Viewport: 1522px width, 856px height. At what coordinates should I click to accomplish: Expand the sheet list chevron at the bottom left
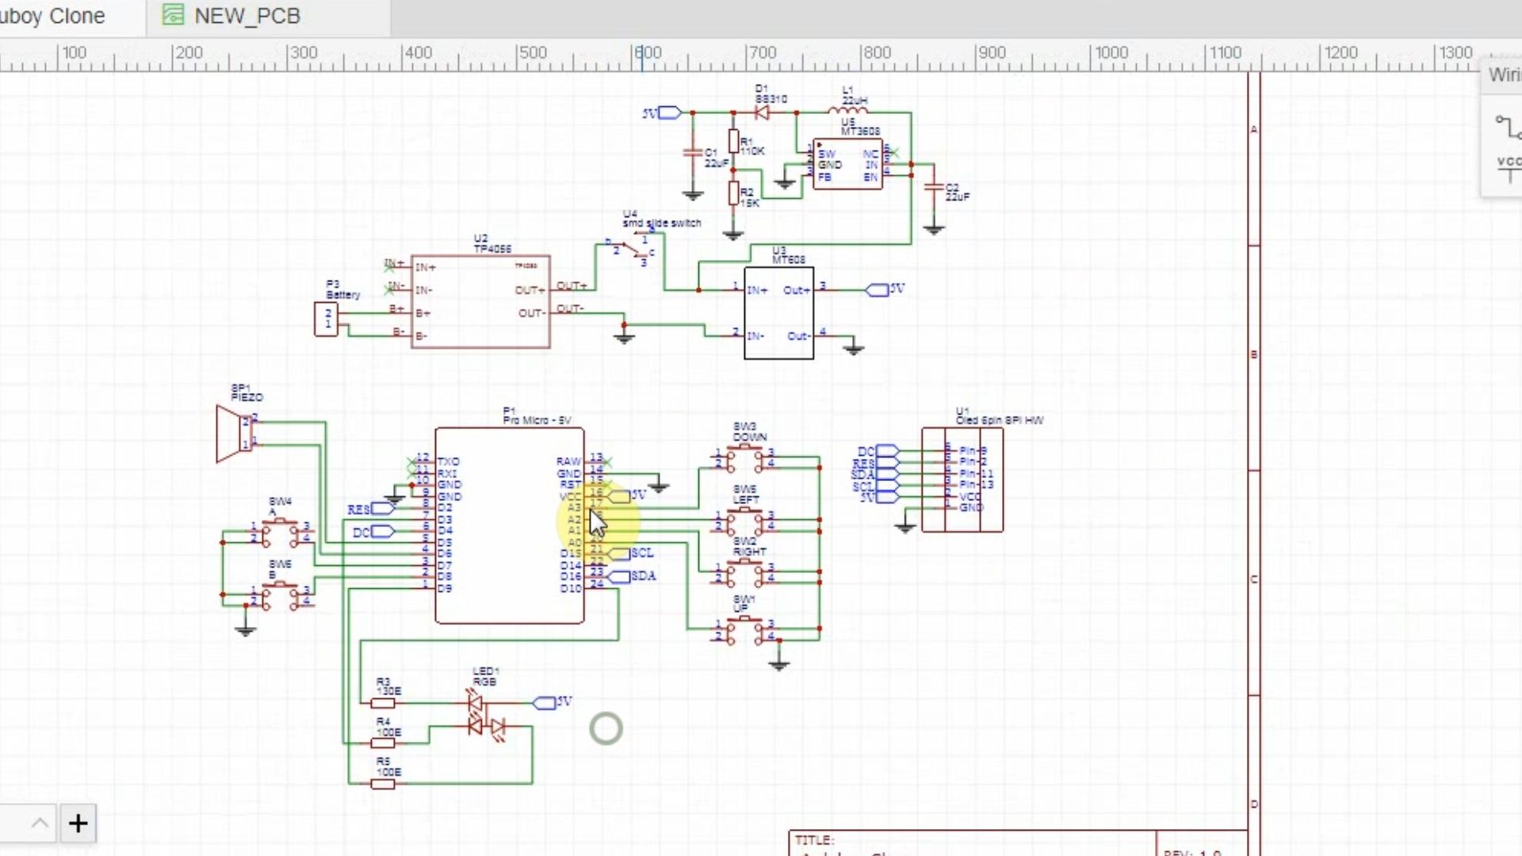tap(40, 824)
